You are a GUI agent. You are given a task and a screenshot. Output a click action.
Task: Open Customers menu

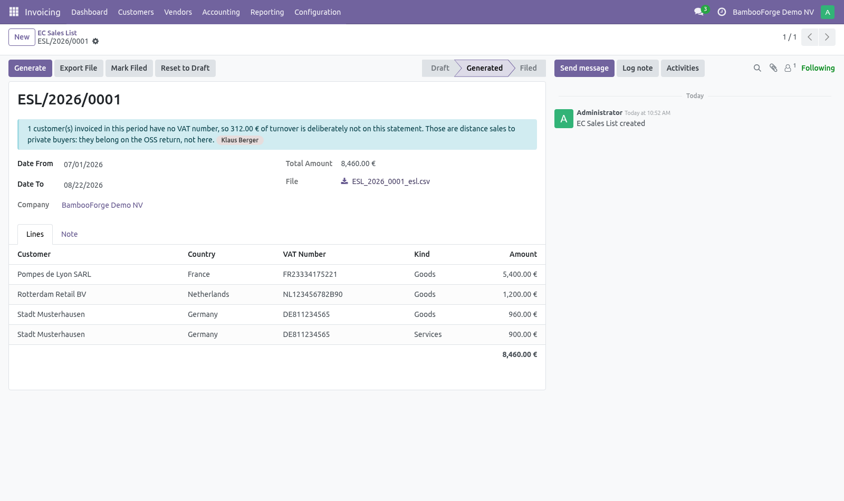(136, 12)
